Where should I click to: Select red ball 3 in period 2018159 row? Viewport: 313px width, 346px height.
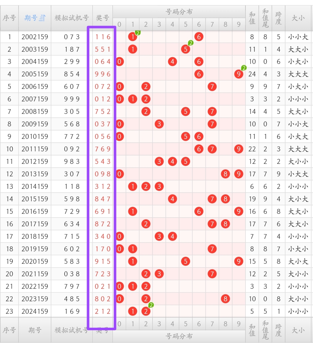point(159,236)
